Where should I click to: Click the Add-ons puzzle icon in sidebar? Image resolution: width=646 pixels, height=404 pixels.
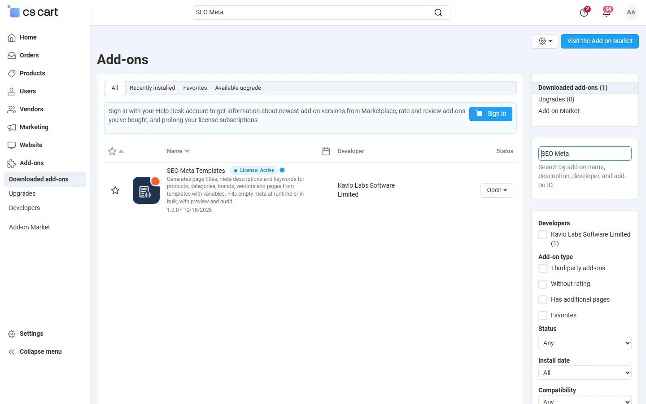pyautogui.click(x=12, y=163)
